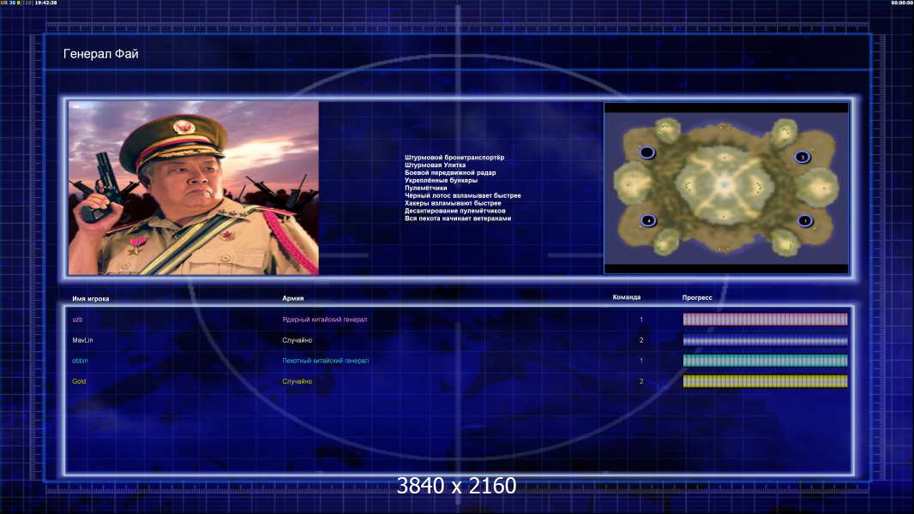Click 'Штурмовой бронетранспортёр' feature line
914x514 pixels.
tap(454, 157)
